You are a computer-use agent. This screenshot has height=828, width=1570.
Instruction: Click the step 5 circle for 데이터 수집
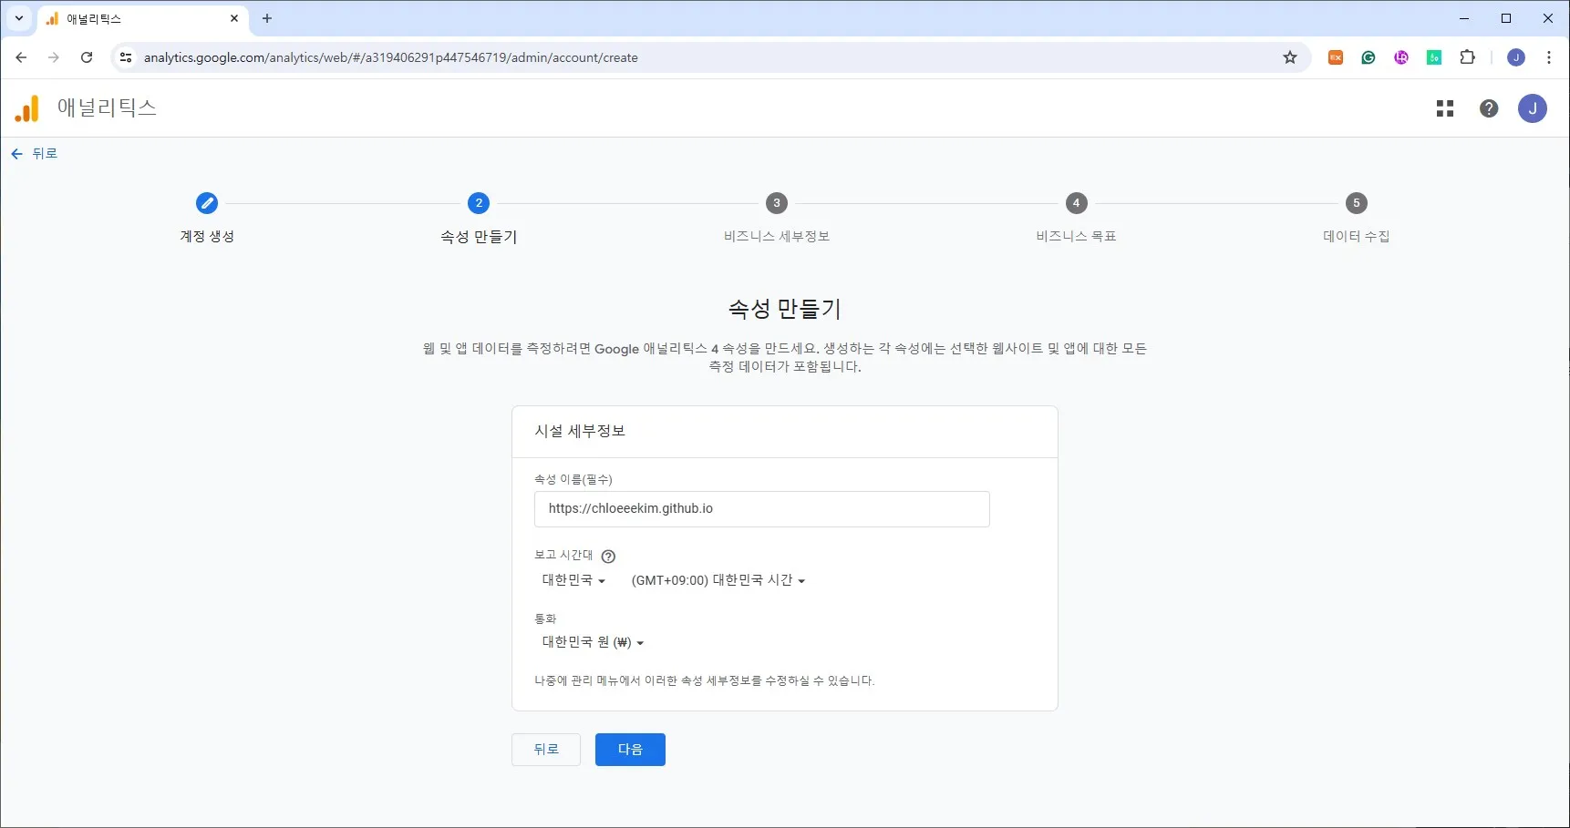[x=1357, y=203]
